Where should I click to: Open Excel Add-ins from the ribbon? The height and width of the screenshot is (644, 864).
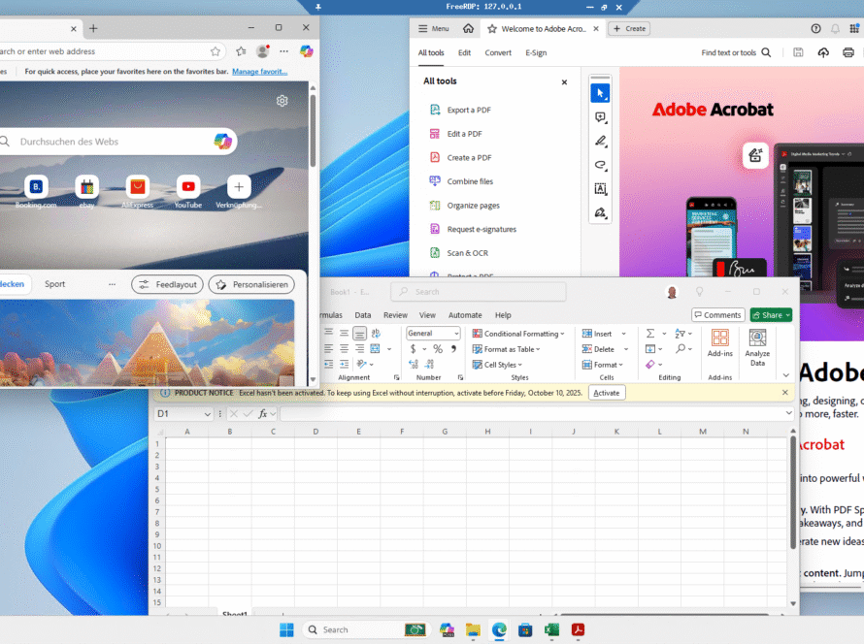point(720,338)
